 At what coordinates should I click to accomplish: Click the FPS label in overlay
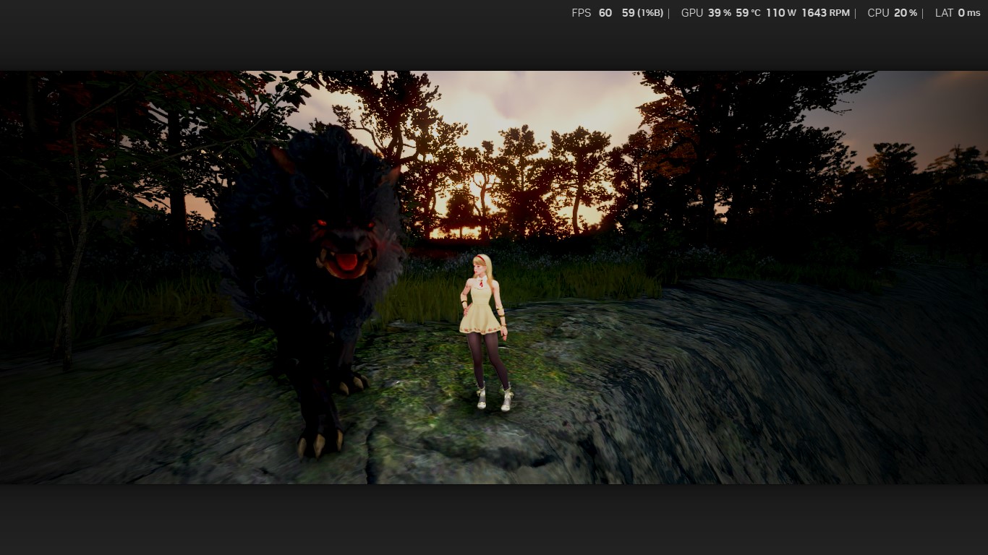(x=581, y=13)
